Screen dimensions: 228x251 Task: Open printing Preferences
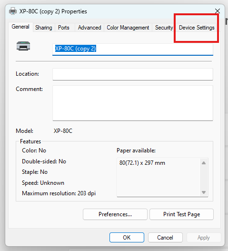(x=115, y=214)
